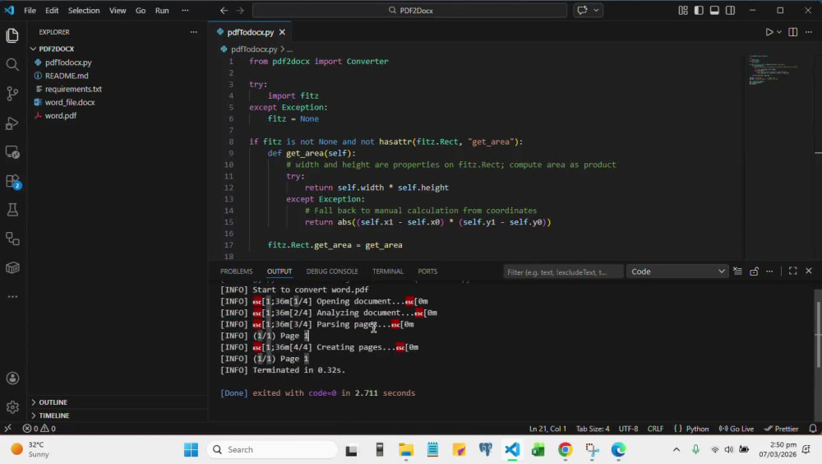The width and height of the screenshot is (822, 464).
Task: Toggle secondary side bar visibility
Action: pos(730,11)
